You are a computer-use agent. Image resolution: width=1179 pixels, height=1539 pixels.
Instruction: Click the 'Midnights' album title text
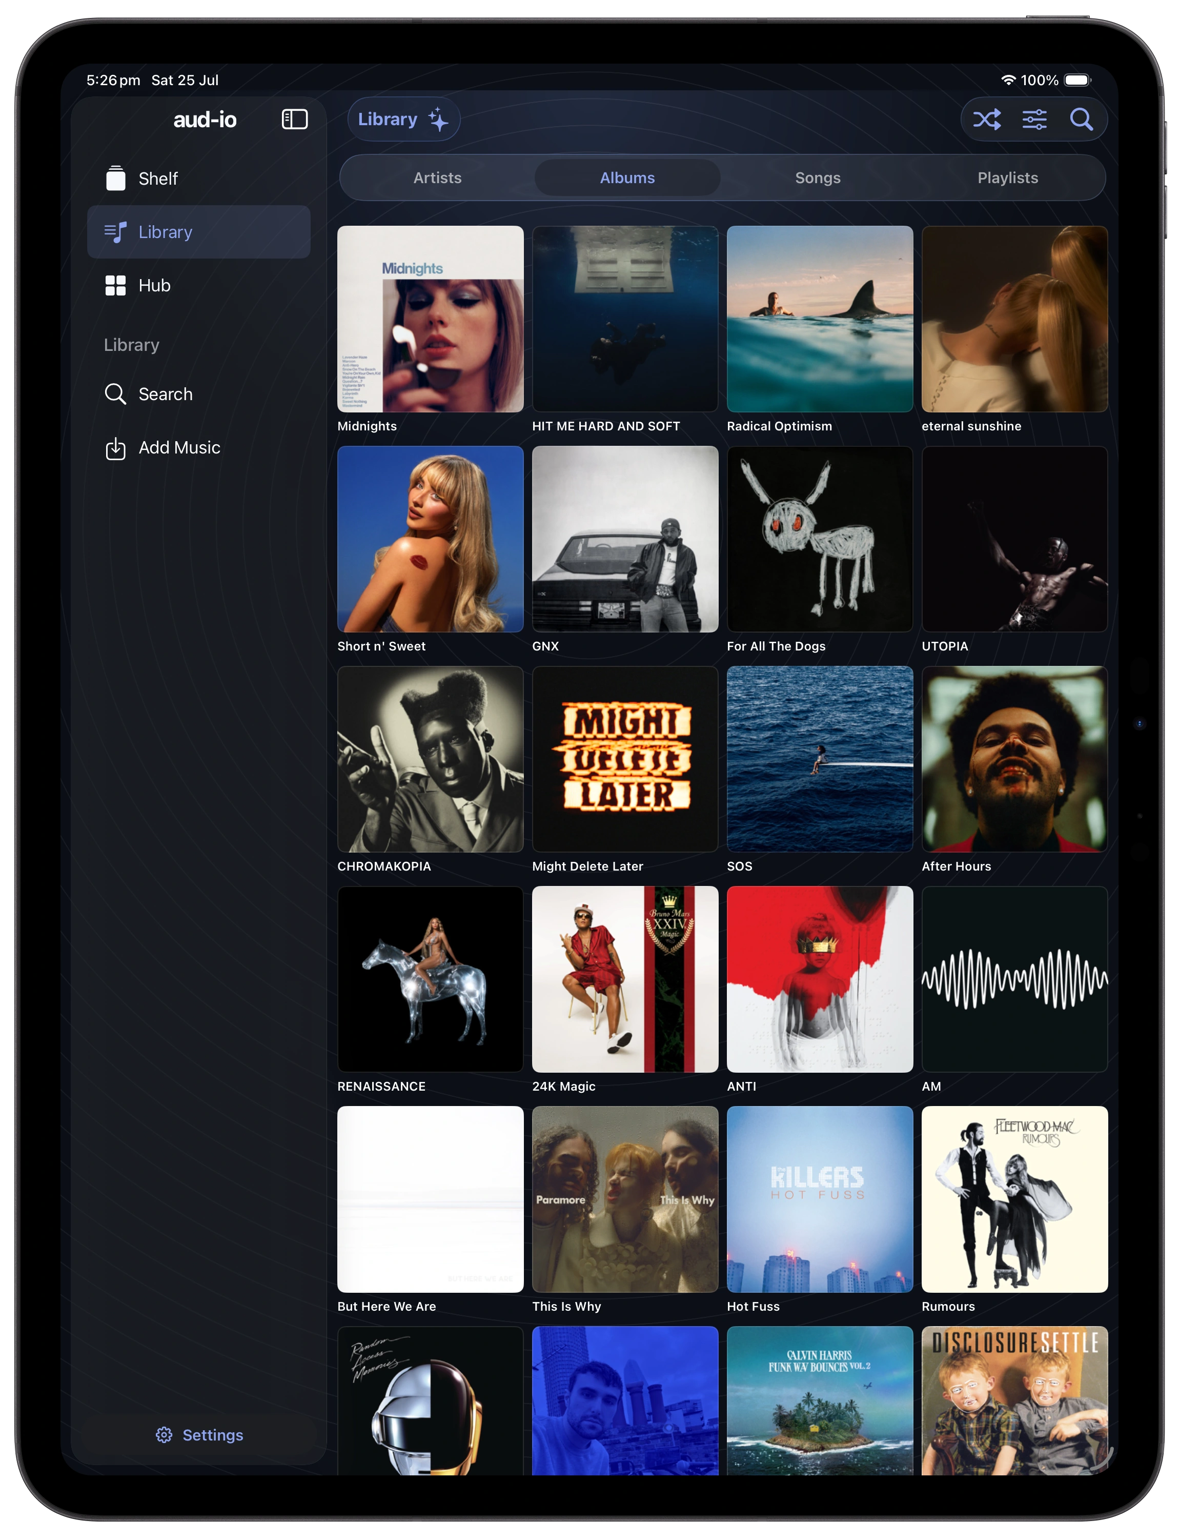pyautogui.click(x=367, y=426)
